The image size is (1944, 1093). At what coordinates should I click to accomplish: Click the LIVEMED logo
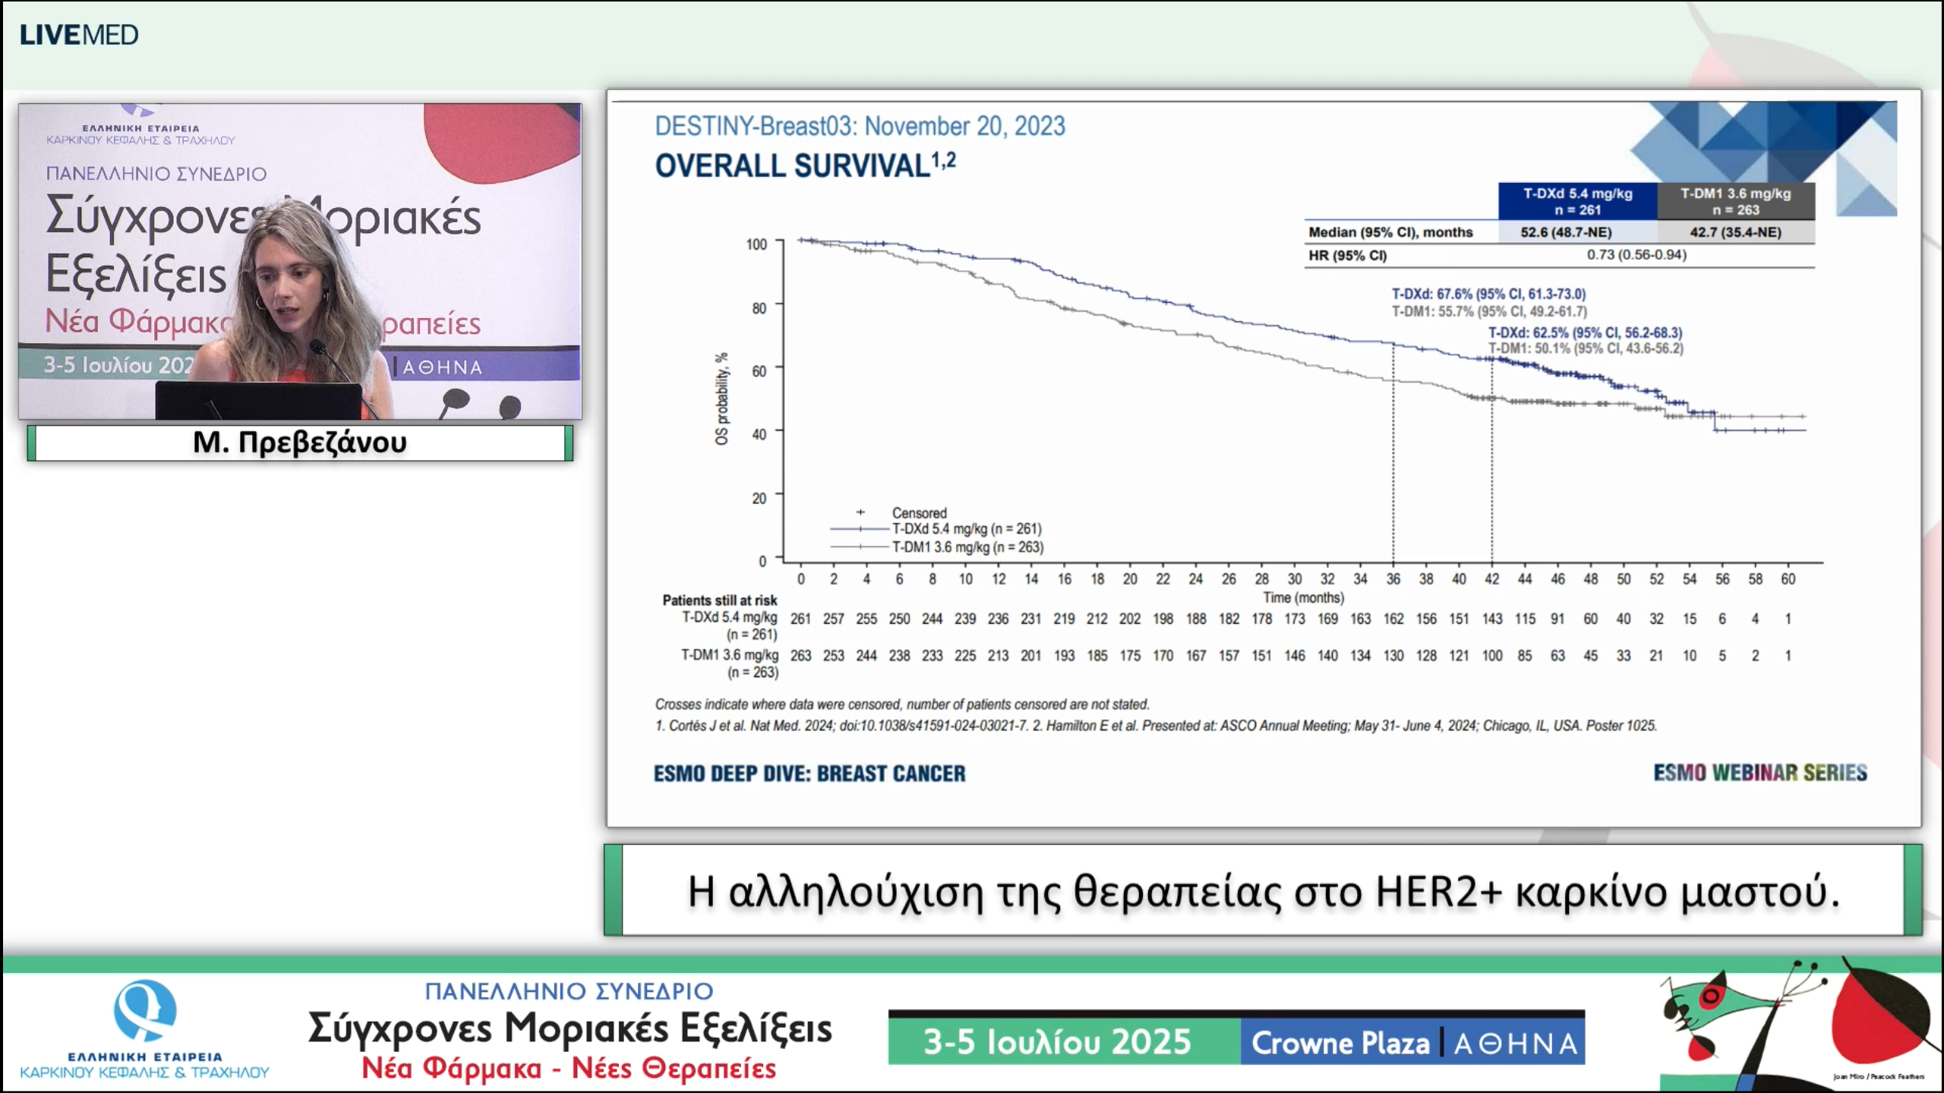(79, 35)
